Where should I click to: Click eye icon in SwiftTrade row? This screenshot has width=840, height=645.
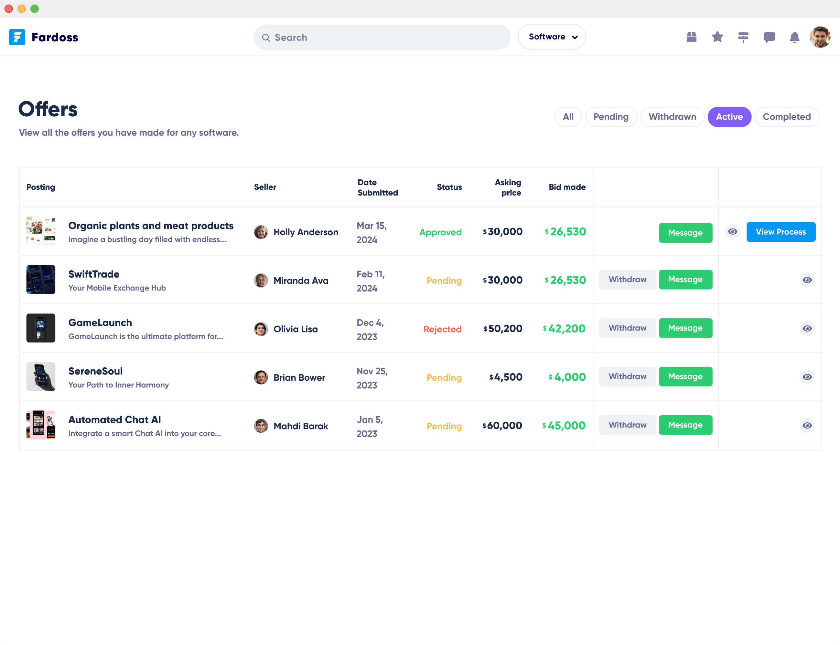pos(807,280)
